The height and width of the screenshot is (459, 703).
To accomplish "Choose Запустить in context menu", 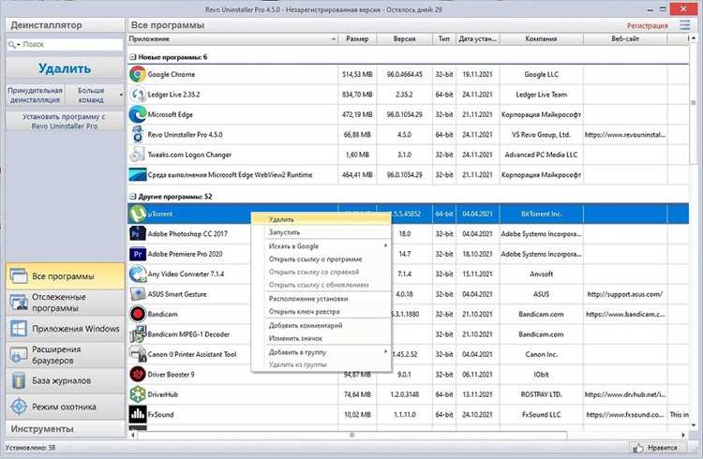I will [321, 232].
